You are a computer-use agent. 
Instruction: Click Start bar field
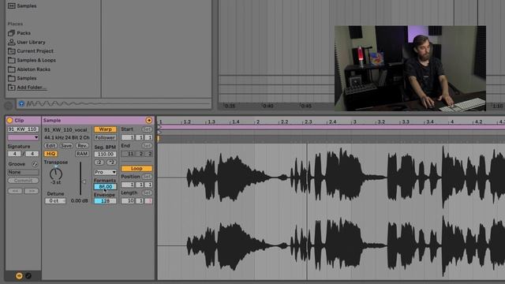pyautogui.click(x=128, y=137)
